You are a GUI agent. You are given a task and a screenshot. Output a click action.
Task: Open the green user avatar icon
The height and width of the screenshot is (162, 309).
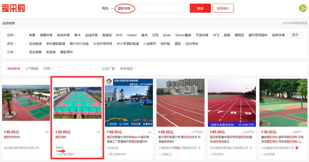303,8
